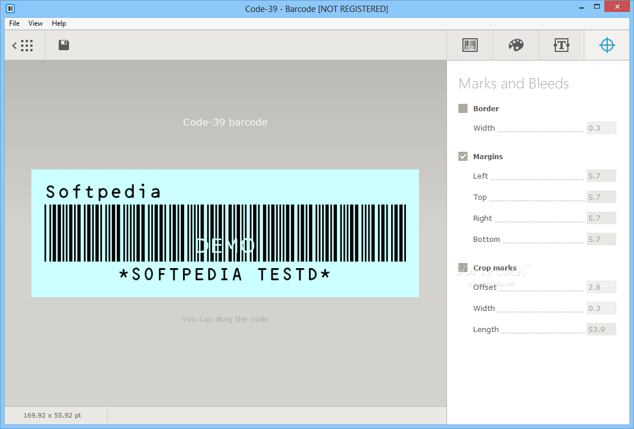Minimize the Code-39 Barcode window
The width and height of the screenshot is (634, 429).
[582, 7]
